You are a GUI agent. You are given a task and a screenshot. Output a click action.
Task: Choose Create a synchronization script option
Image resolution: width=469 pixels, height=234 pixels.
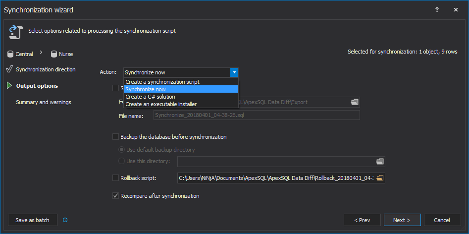(181, 82)
